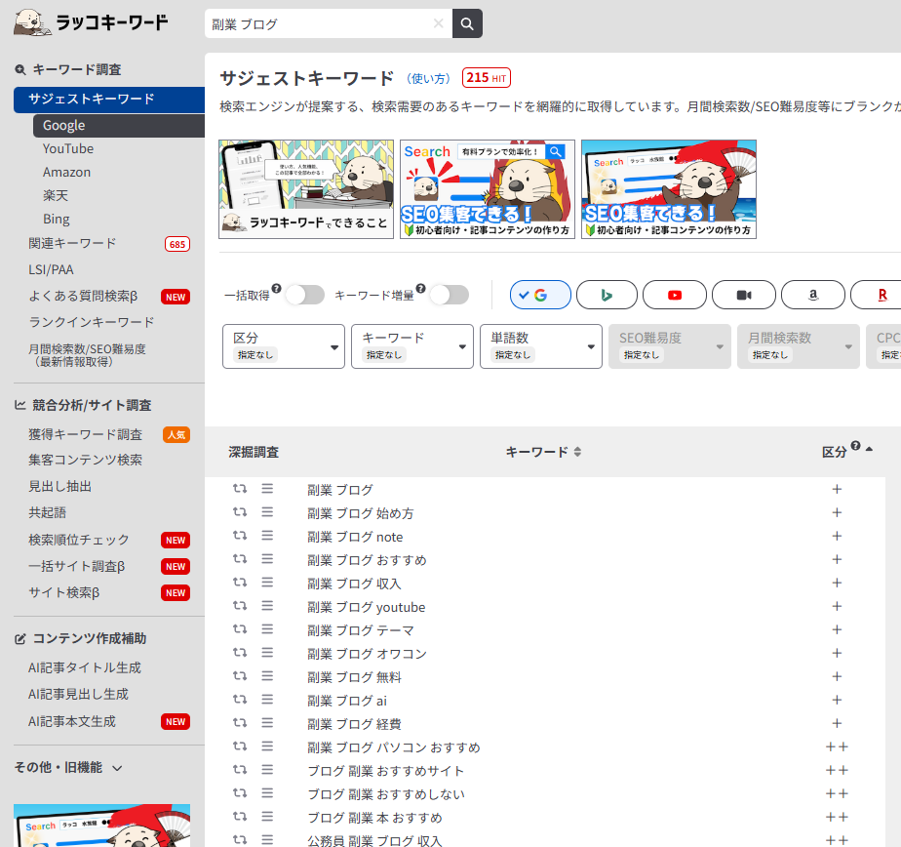Screen dimensions: 901x847
Task: Open the 区分 filter dropdown
Action: tap(284, 346)
